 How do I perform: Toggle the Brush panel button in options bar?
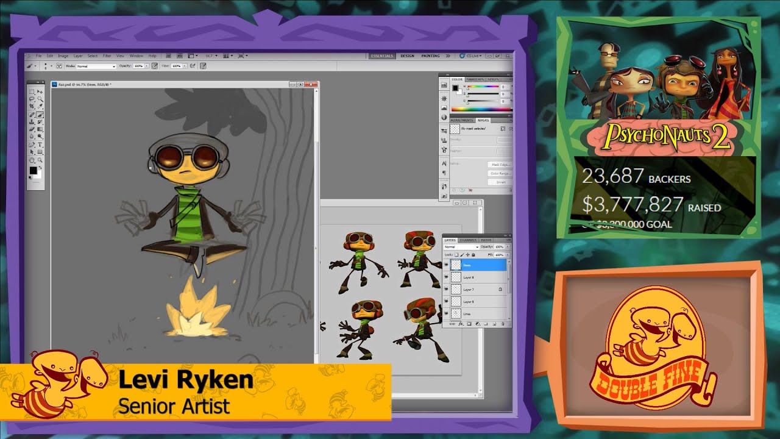click(x=59, y=66)
